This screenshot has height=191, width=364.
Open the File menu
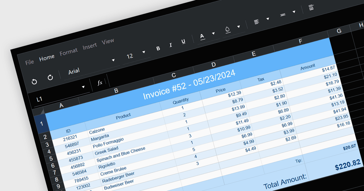point(29,62)
